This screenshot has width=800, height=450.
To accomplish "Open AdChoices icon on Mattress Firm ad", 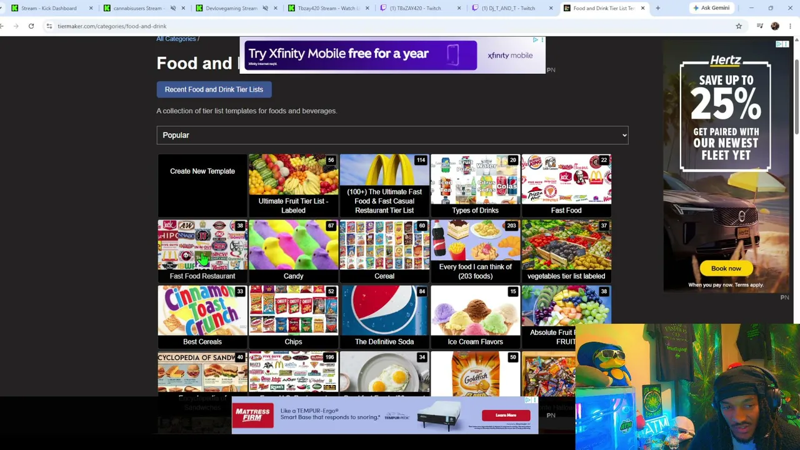I will click(528, 401).
